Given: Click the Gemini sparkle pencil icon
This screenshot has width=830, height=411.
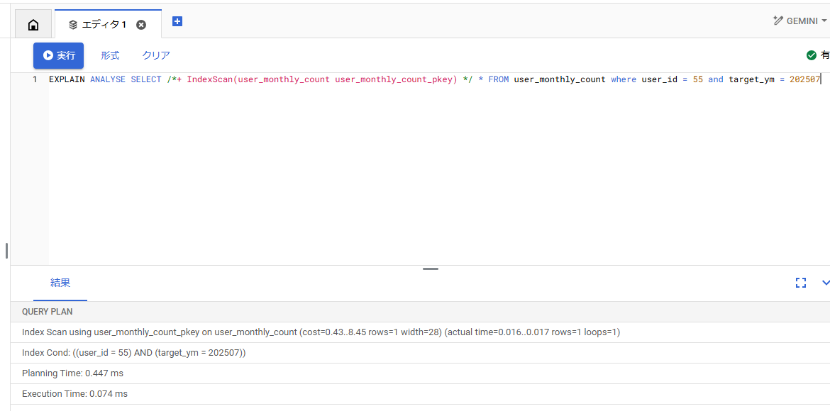Looking at the screenshot, I should click(778, 21).
